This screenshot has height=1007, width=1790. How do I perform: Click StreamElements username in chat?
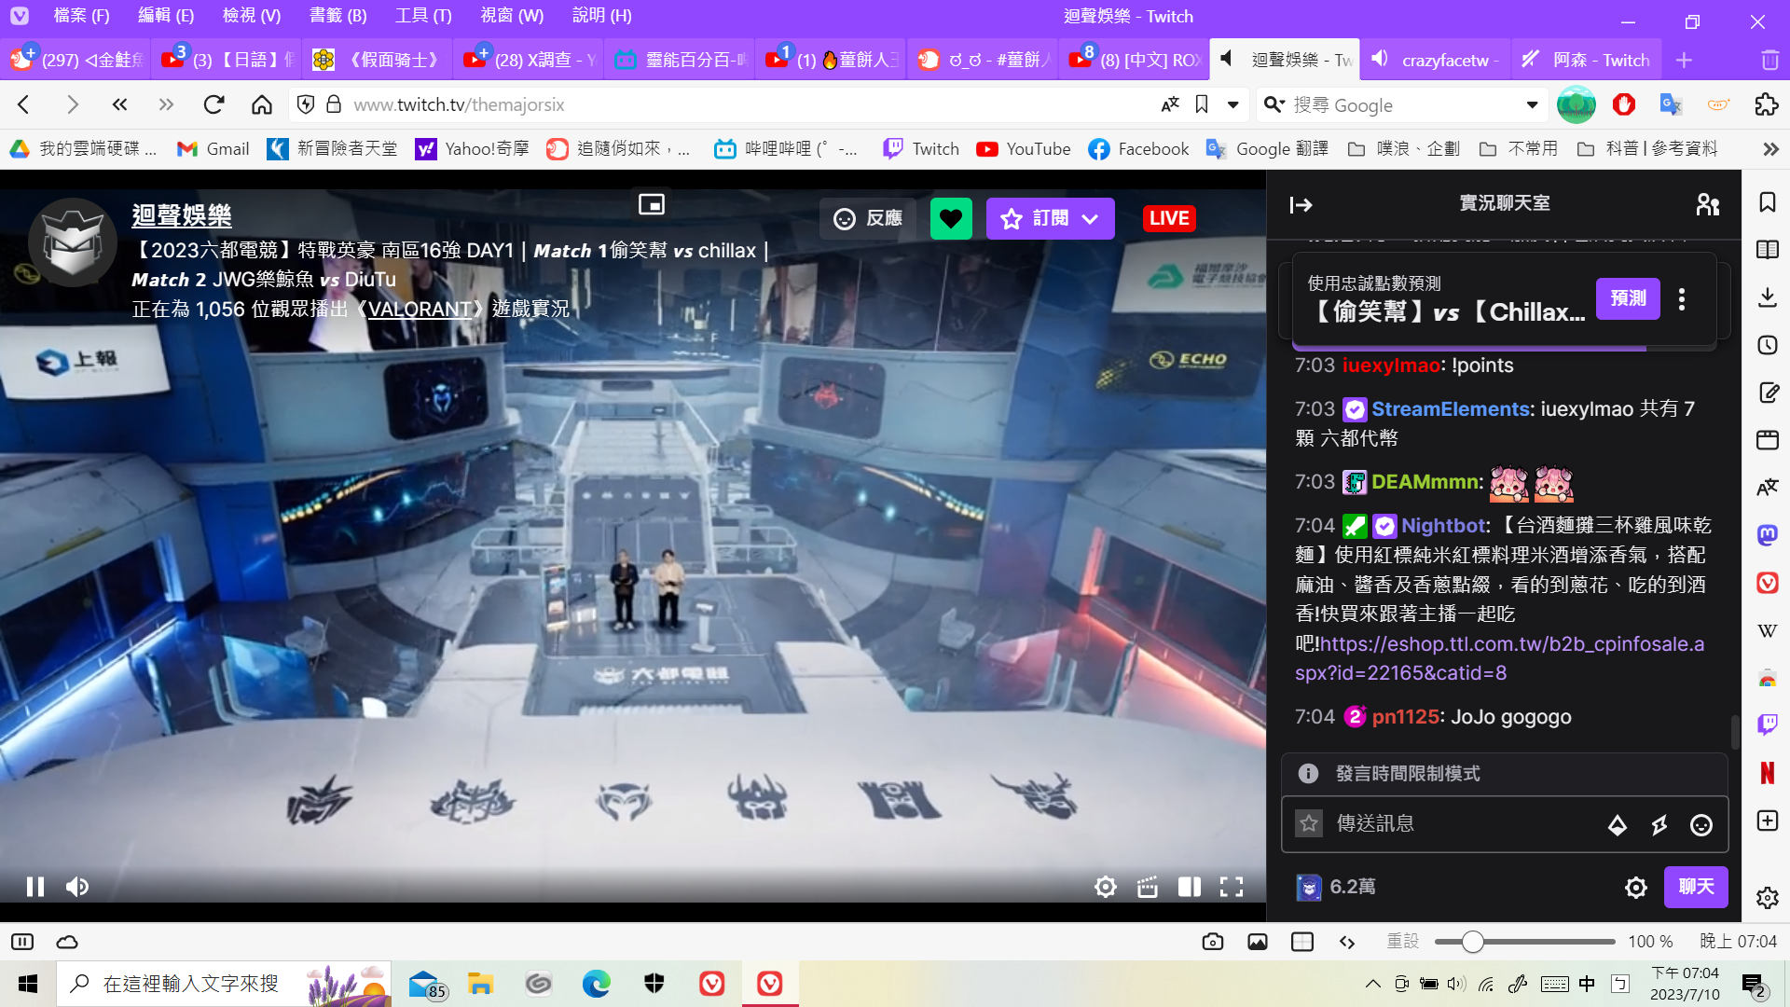coord(1451,408)
